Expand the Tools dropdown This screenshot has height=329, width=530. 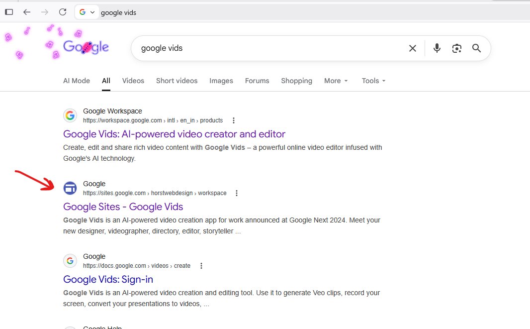coord(373,81)
